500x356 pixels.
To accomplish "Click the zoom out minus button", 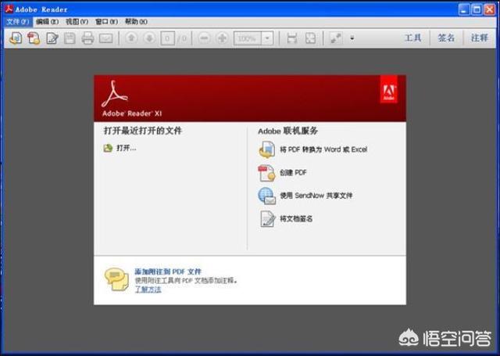I will point(204,38).
